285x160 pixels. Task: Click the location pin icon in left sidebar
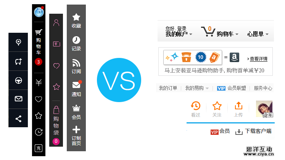point(18,42)
